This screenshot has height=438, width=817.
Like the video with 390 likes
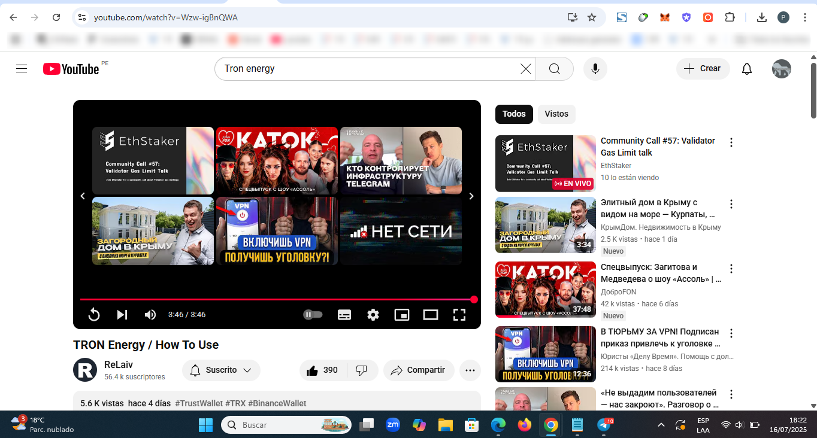pyautogui.click(x=322, y=370)
